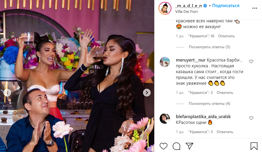Expand Посмотреть ответы (4) replies
The width and height of the screenshot is (262, 152).
click(x=209, y=104)
